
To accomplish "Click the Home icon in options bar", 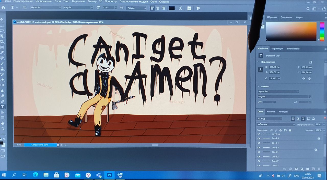I will tap(3, 7).
